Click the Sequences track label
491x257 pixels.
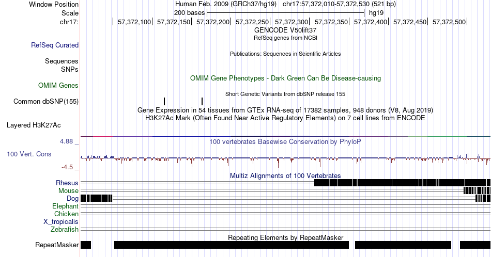62,61
